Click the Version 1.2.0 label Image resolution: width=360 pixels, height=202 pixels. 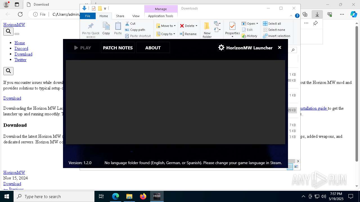[80, 163]
